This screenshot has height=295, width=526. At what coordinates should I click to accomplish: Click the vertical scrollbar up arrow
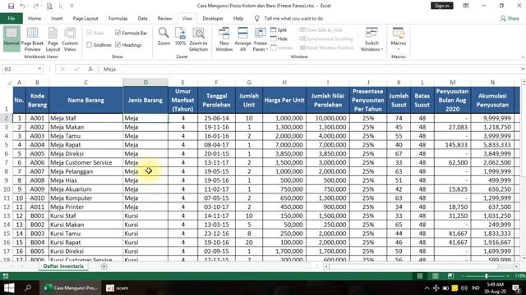point(524,82)
